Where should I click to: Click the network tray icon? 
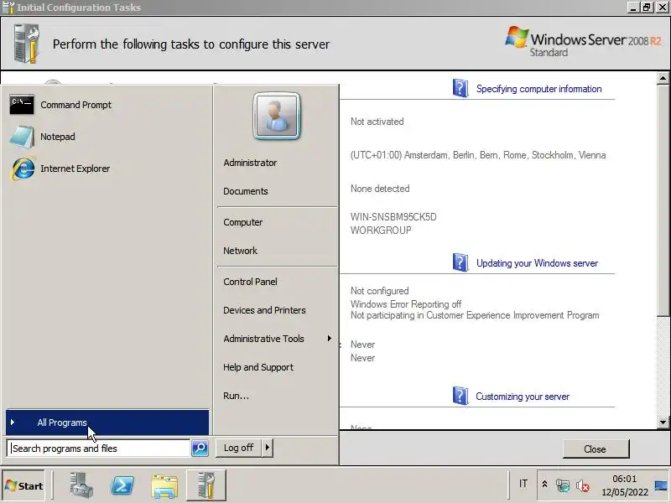point(563,485)
